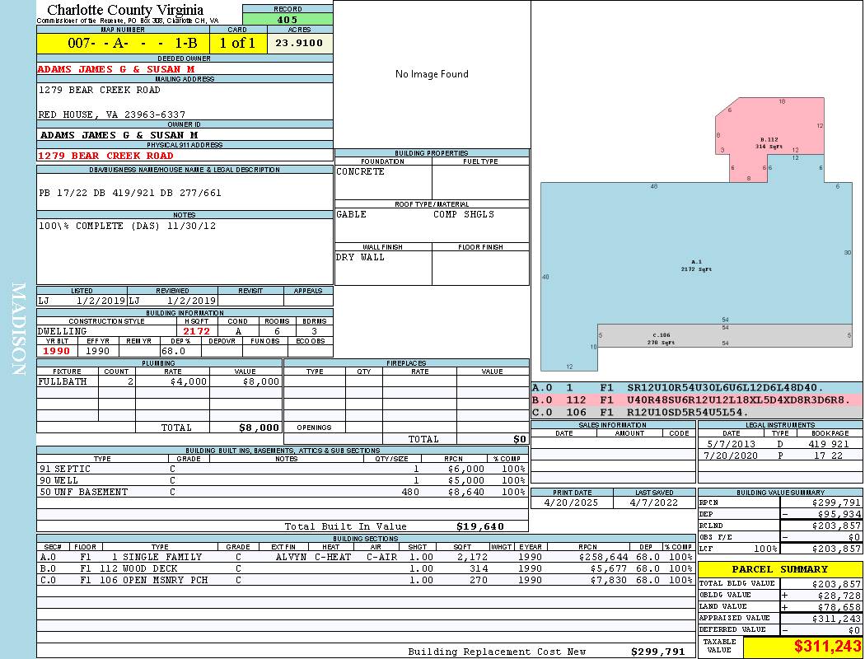Click the last saved date 4/7/2022
Image resolution: width=865 pixels, height=659 pixels.
point(653,502)
